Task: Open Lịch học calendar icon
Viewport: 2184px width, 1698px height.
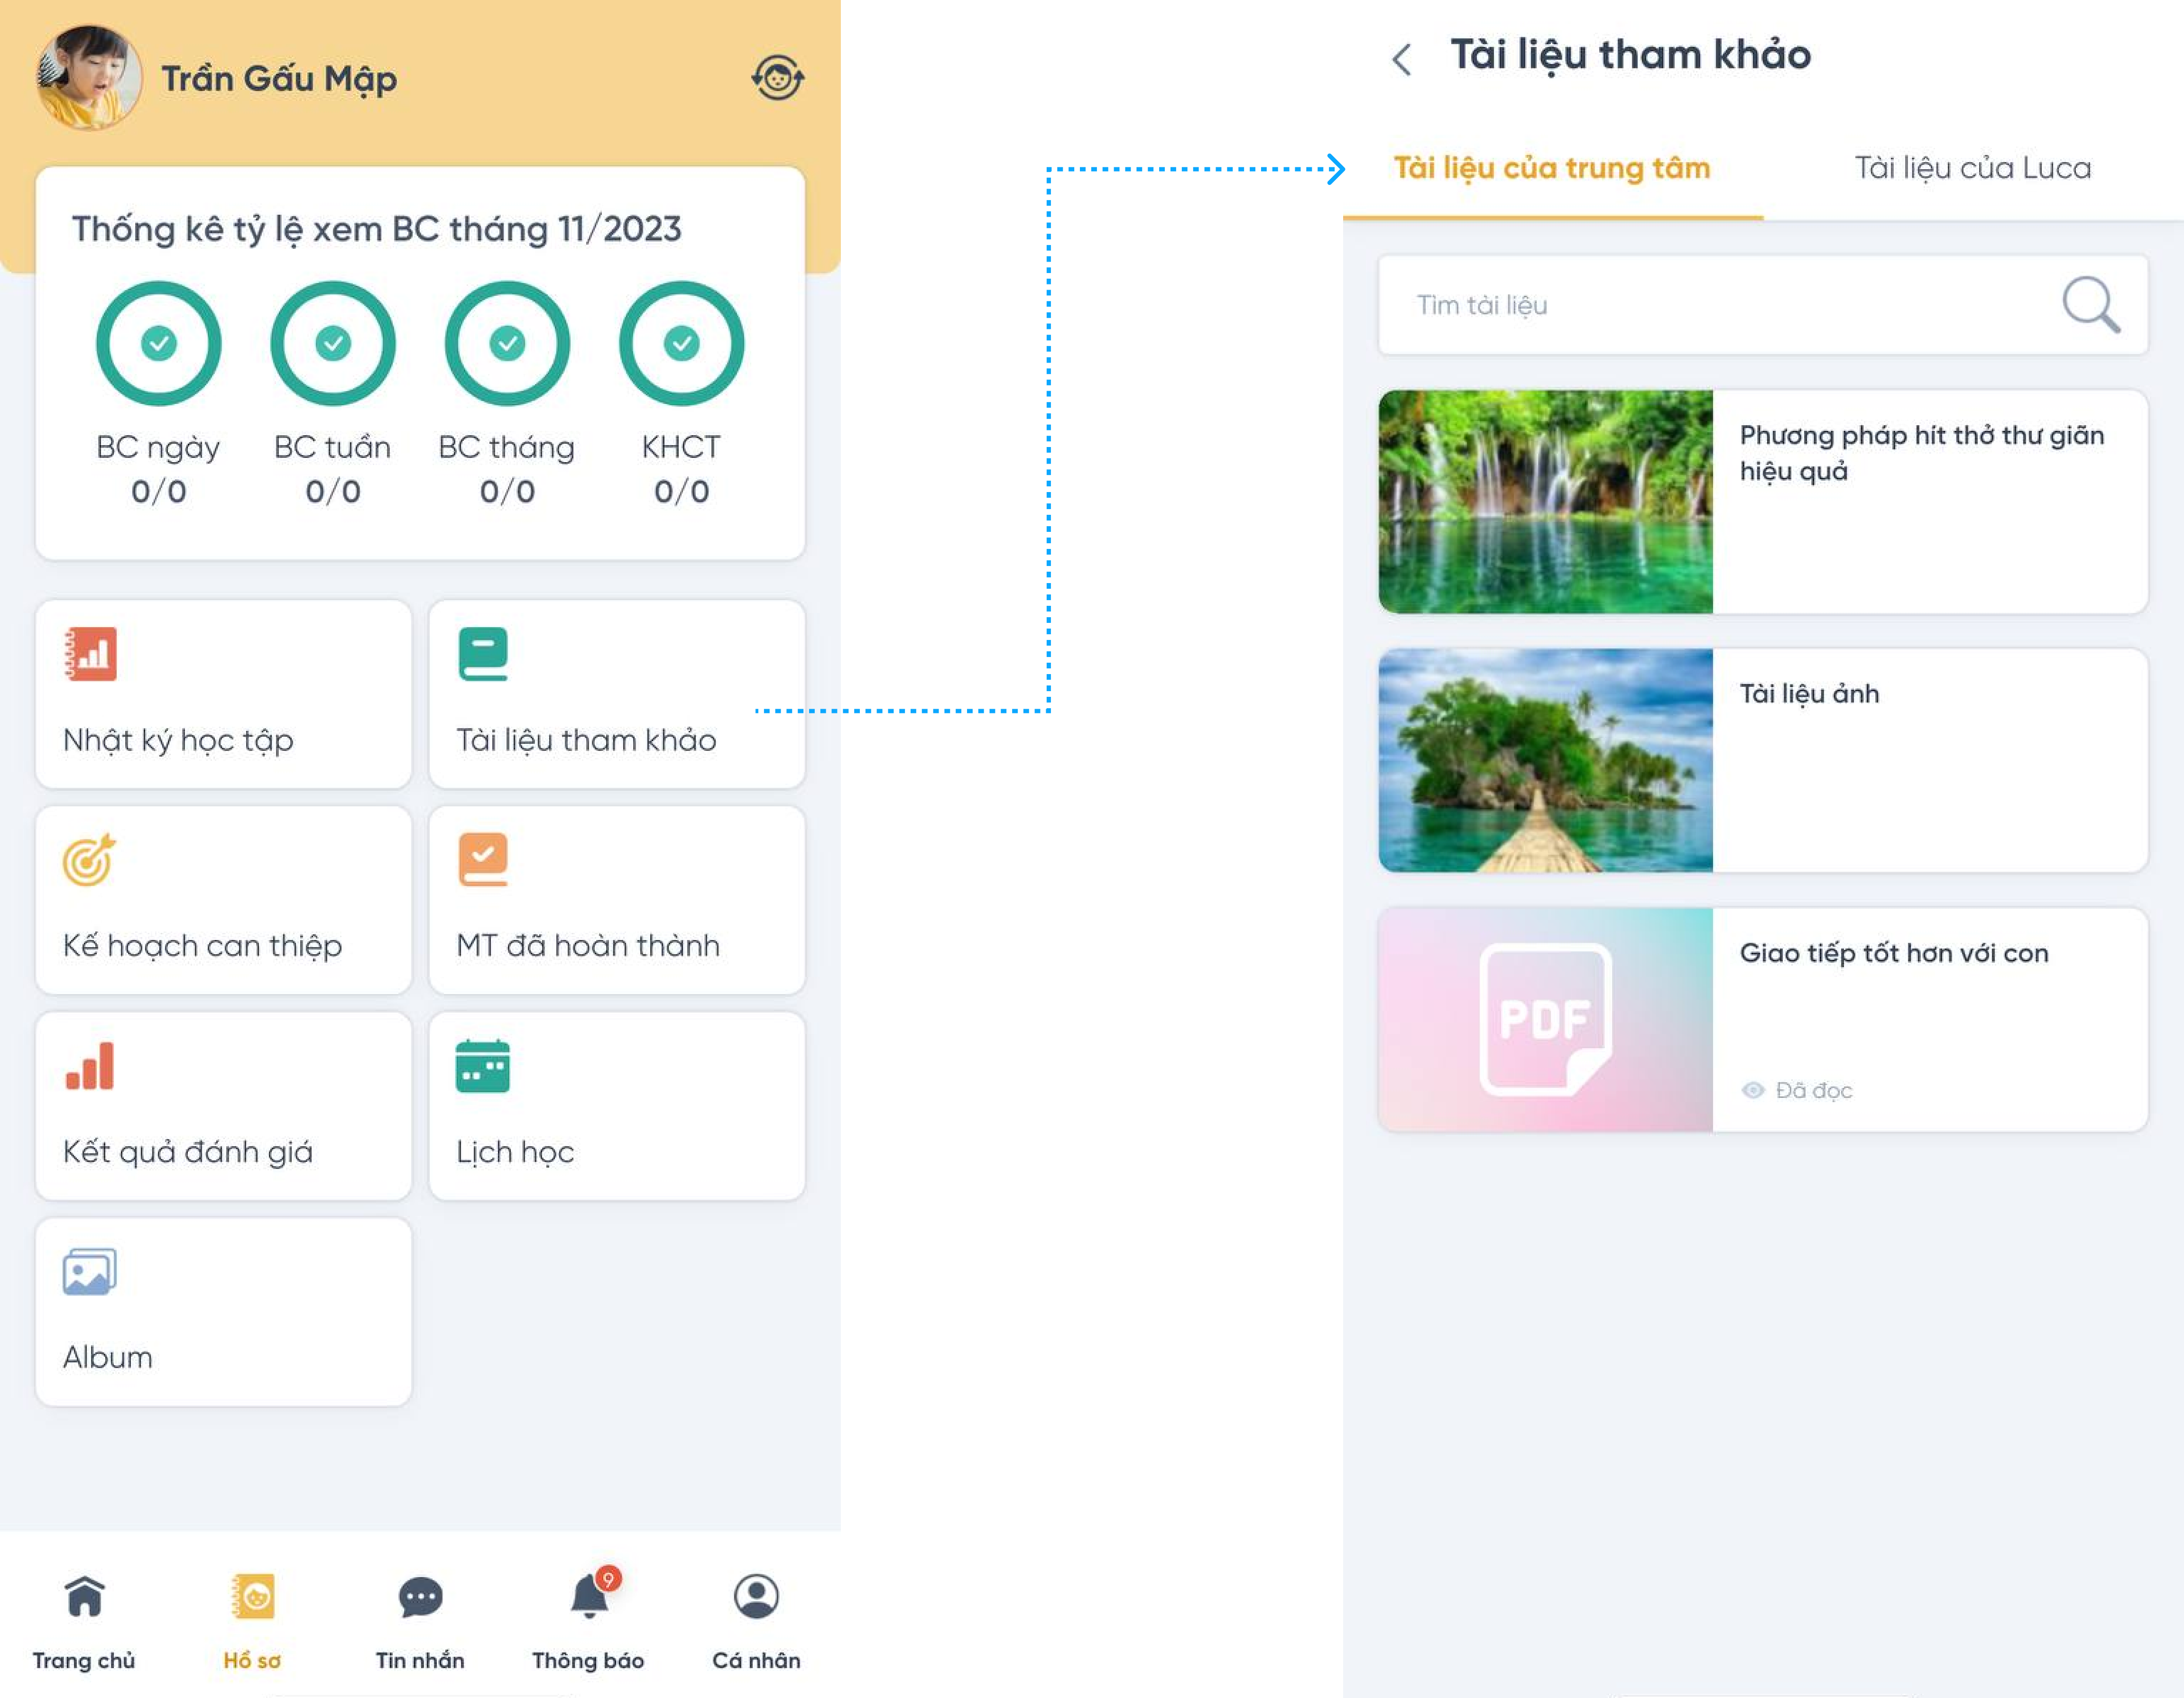Action: 482,1067
